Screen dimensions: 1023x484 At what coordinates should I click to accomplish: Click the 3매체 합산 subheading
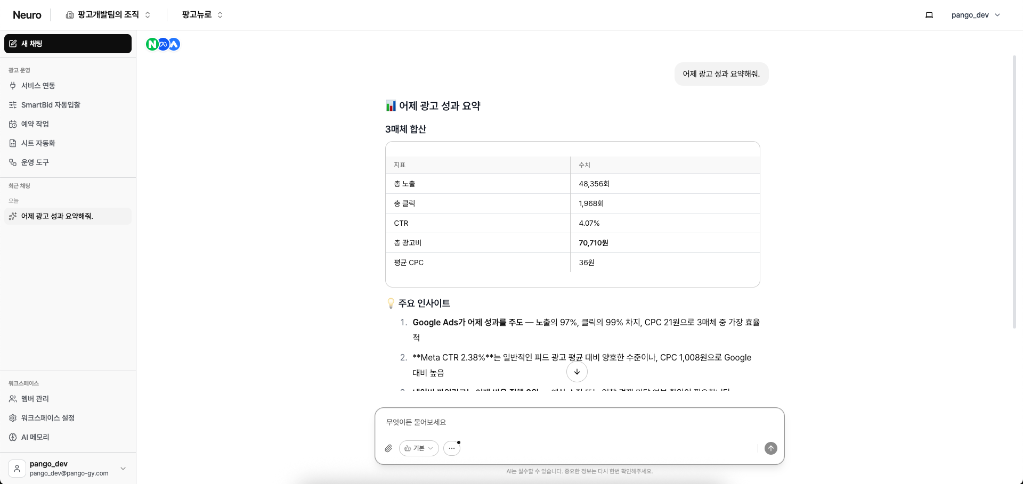pyautogui.click(x=406, y=129)
